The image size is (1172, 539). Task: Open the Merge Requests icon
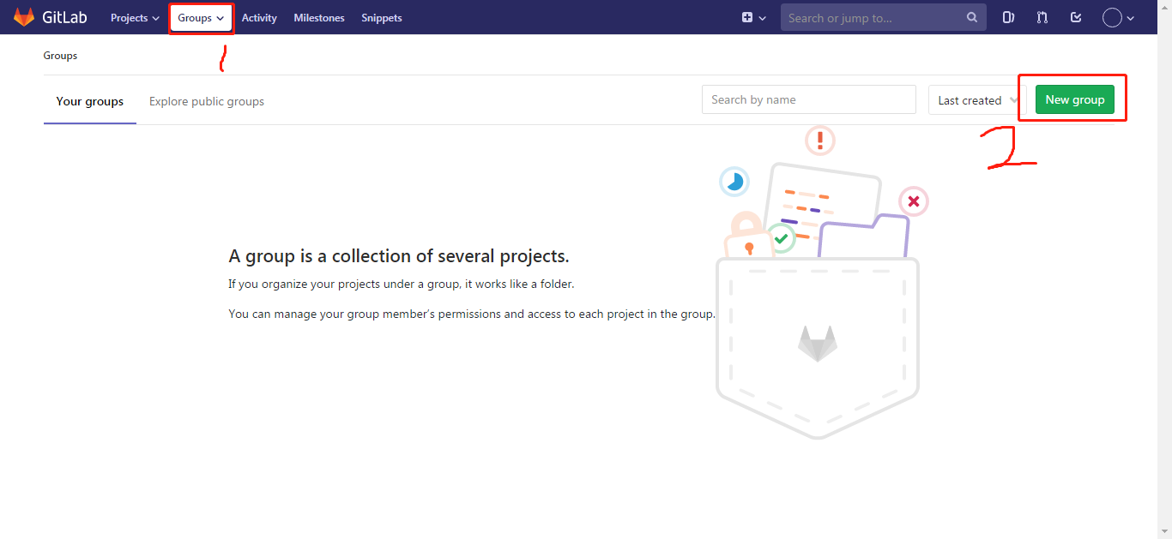pyautogui.click(x=1042, y=17)
